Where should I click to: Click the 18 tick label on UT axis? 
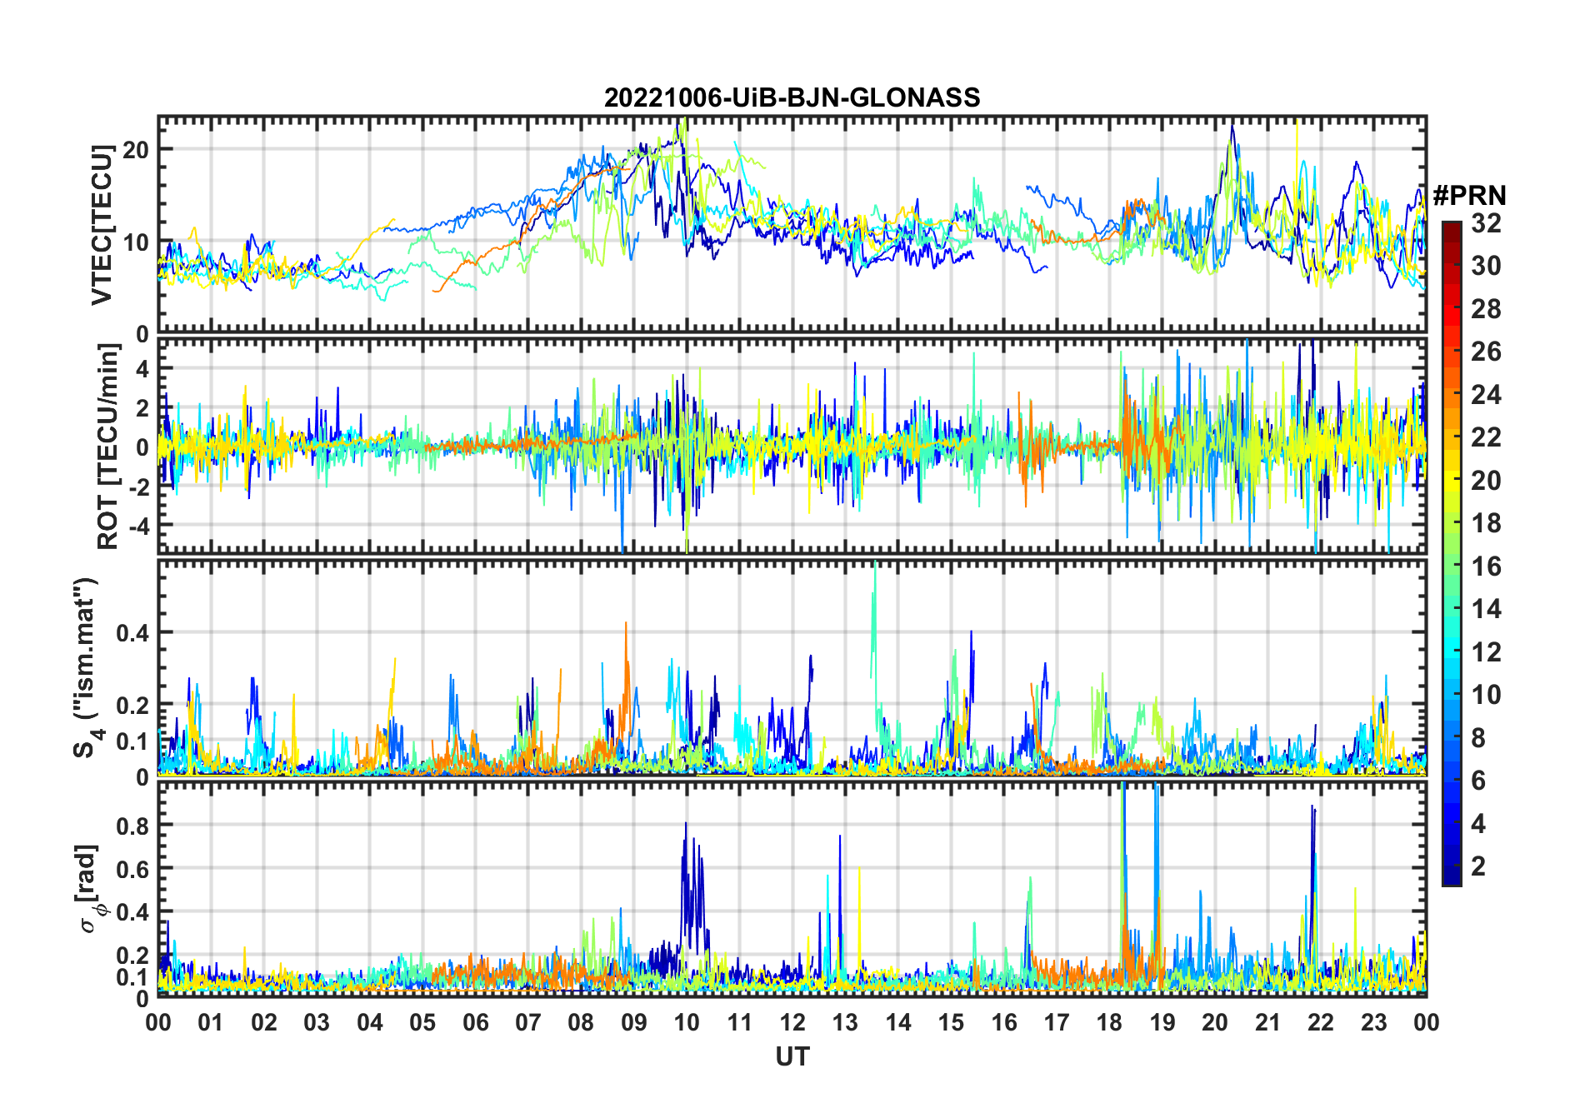[x=1109, y=1023]
